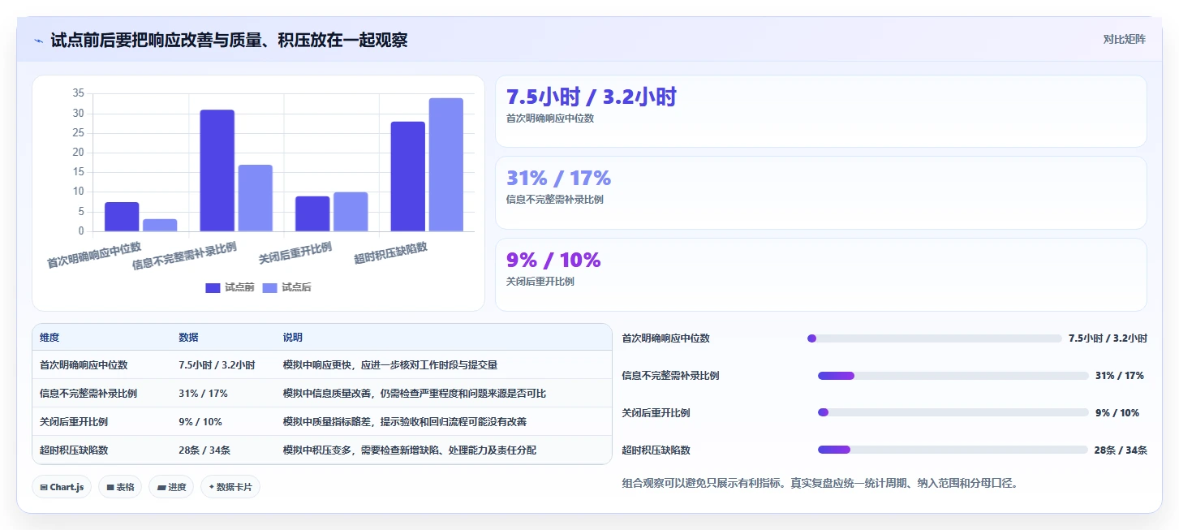Click the 首次明确响应中位数 progress bar
The width and height of the screenshot is (1179, 530).
(934, 338)
